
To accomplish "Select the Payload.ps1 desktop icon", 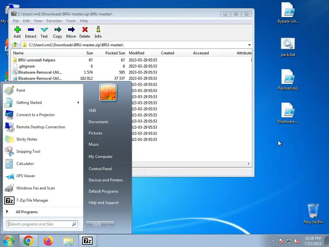I will [288, 80].
